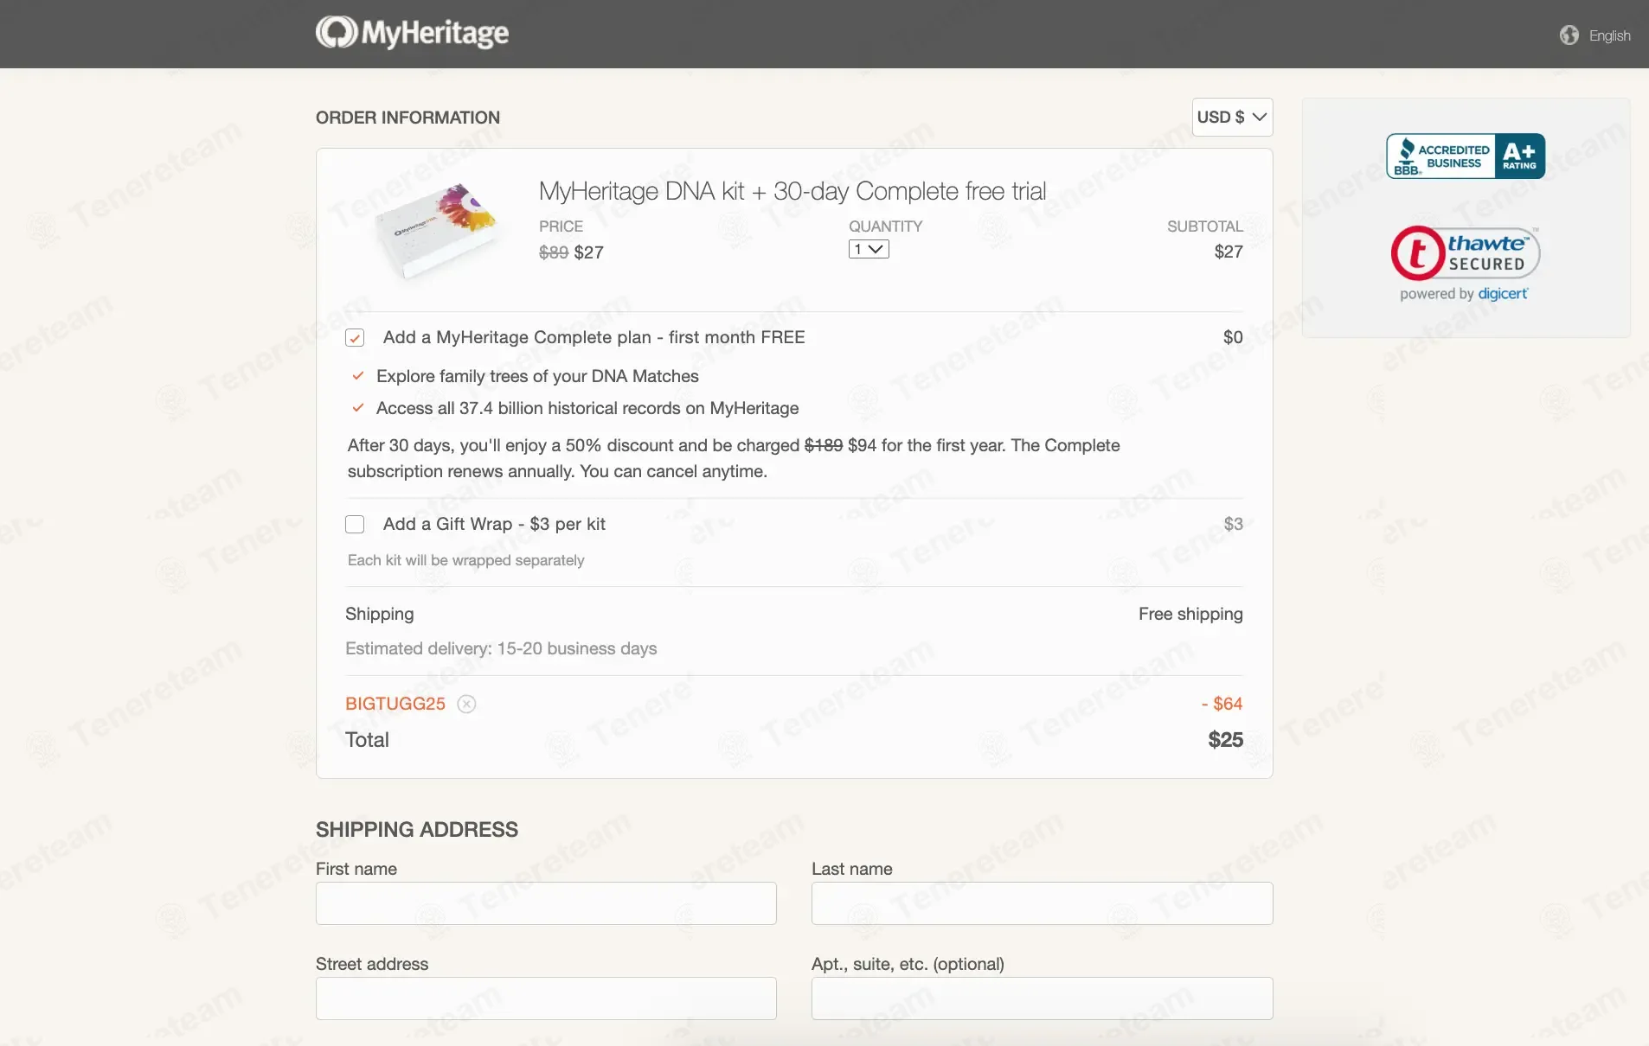This screenshot has width=1649, height=1046.
Task: Enable the Add a Gift Wrap checkbox
Action: pyautogui.click(x=355, y=524)
